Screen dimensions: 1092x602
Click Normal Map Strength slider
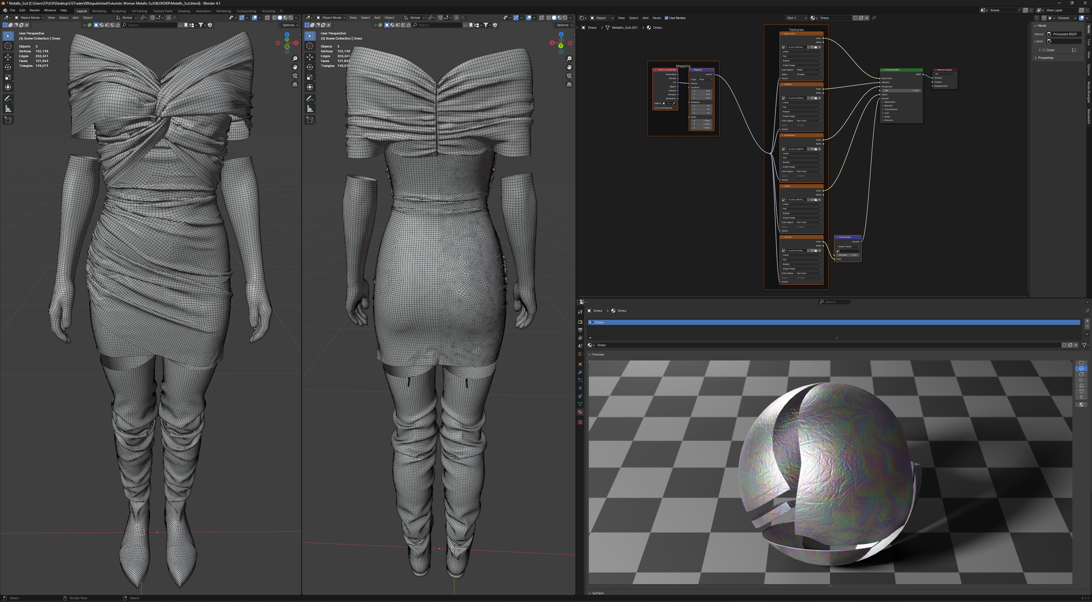(847, 255)
